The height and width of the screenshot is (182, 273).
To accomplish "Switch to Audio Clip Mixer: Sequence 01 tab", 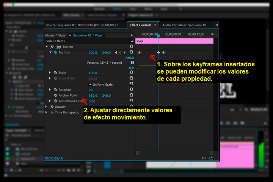I will point(184,25).
